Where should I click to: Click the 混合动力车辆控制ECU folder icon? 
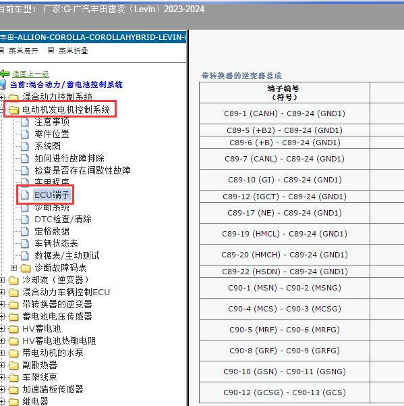[x=13, y=293]
